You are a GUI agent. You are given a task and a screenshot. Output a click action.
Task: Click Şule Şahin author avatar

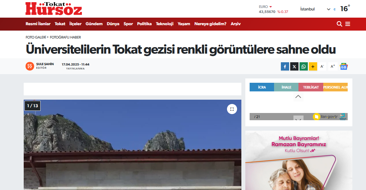coord(30,66)
